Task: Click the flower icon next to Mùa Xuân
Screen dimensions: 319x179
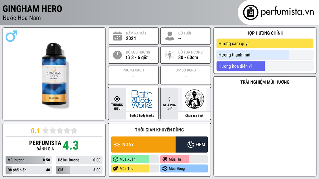Action: (116, 159)
